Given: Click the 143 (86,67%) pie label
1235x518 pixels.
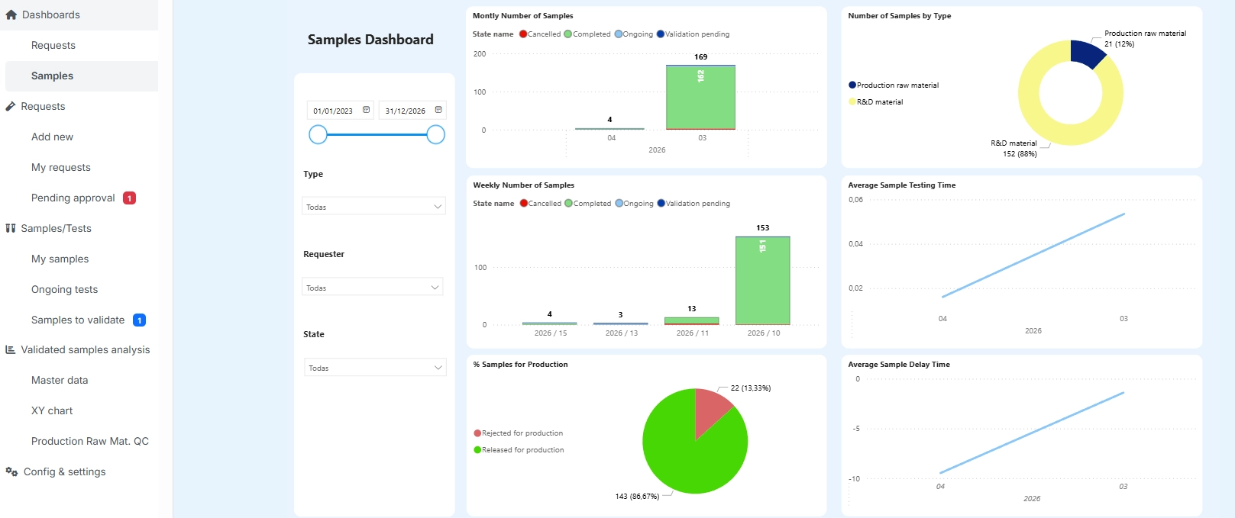Looking at the screenshot, I should [637, 497].
